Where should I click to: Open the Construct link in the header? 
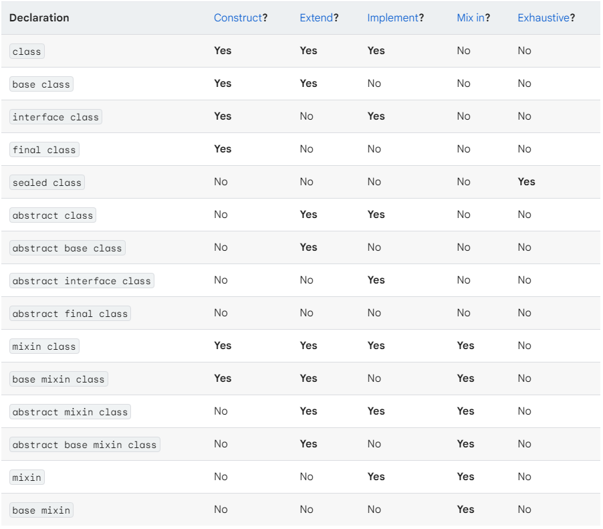[x=238, y=18]
